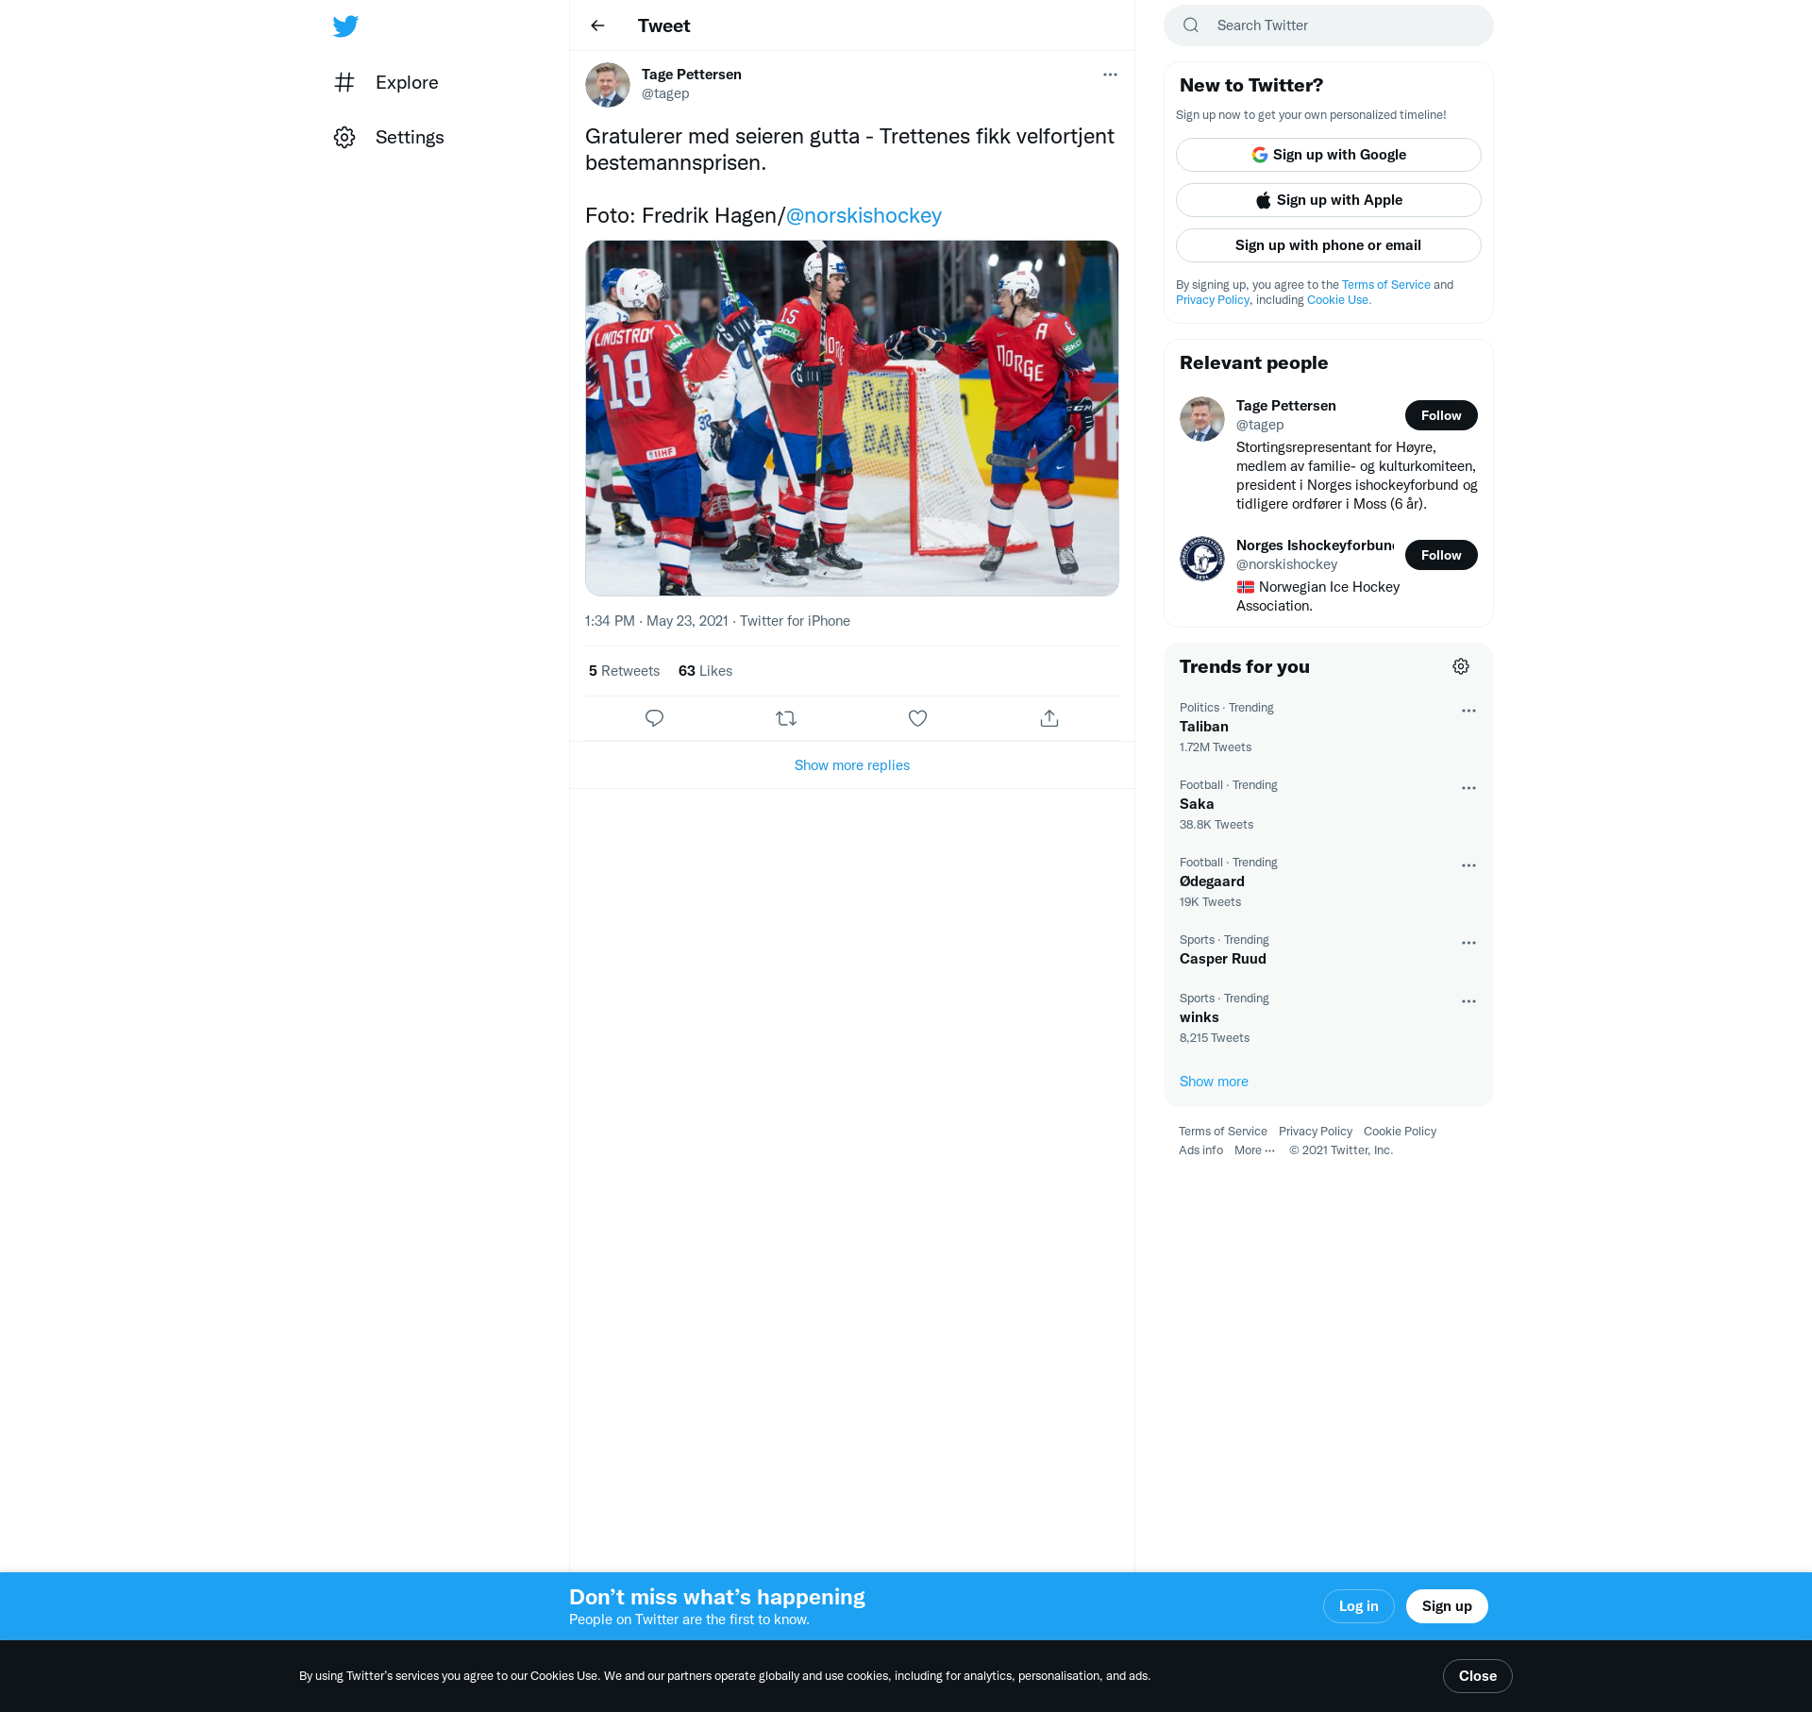
Task: Click the @tagep handle in tweet header
Action: 665,93
